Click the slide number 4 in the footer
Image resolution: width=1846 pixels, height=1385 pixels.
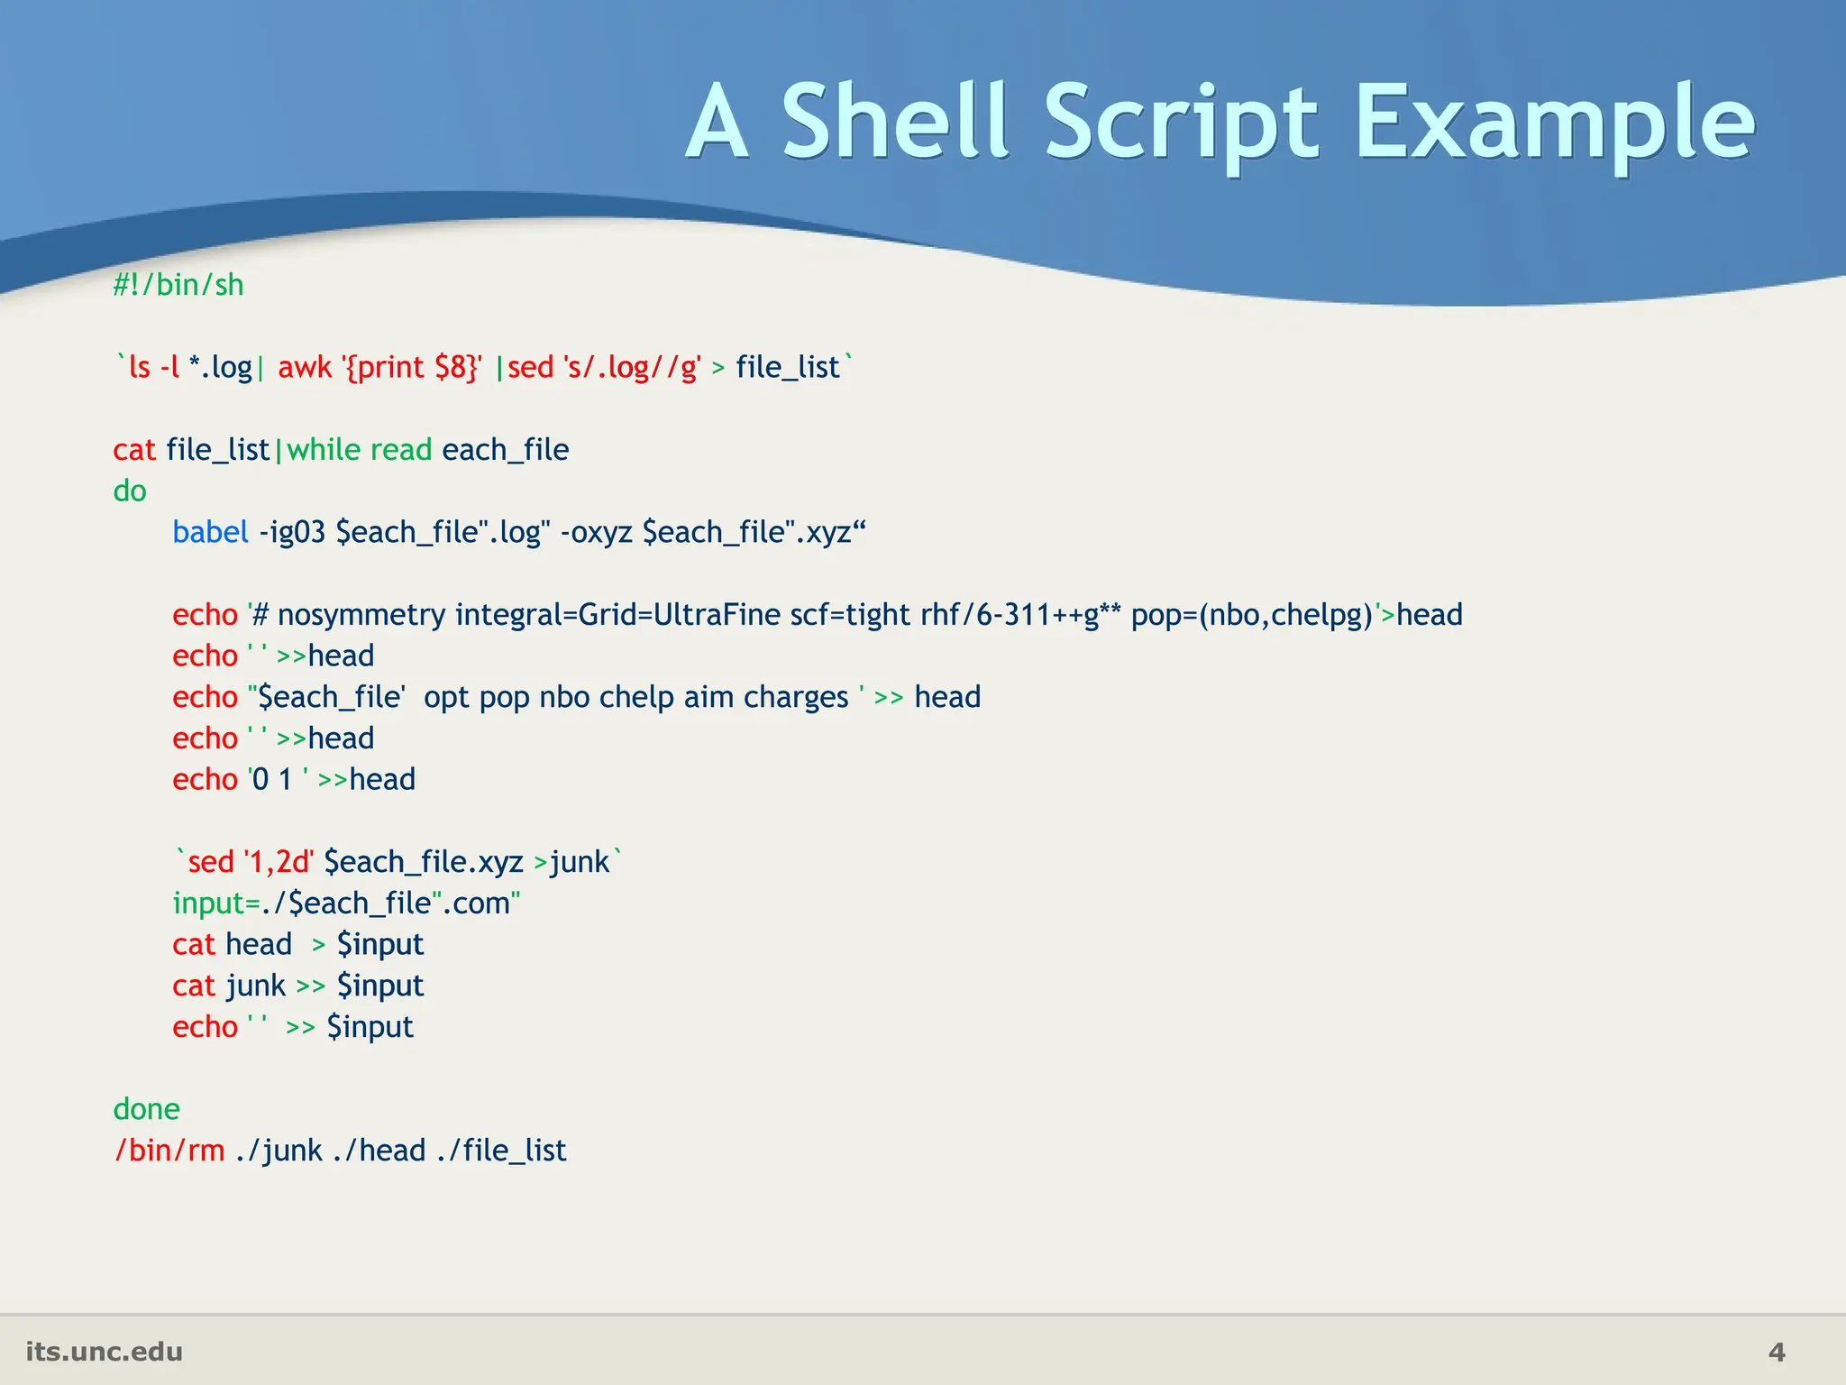point(1776,1353)
